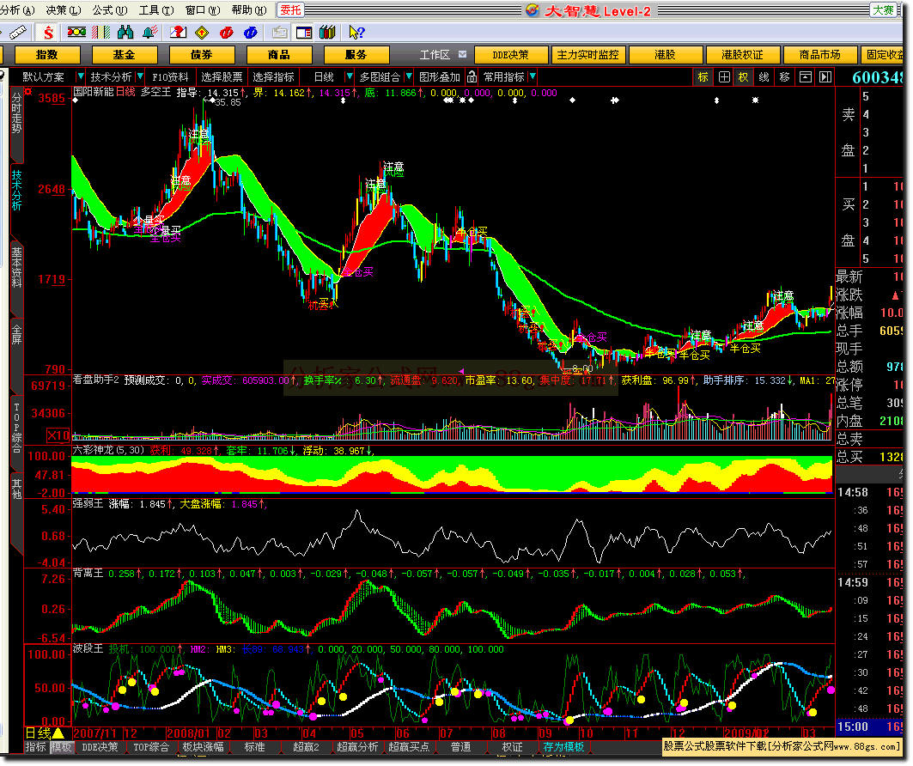Expand the 默认方案 dropdown arrow
The image size is (913, 766).
click(81, 76)
